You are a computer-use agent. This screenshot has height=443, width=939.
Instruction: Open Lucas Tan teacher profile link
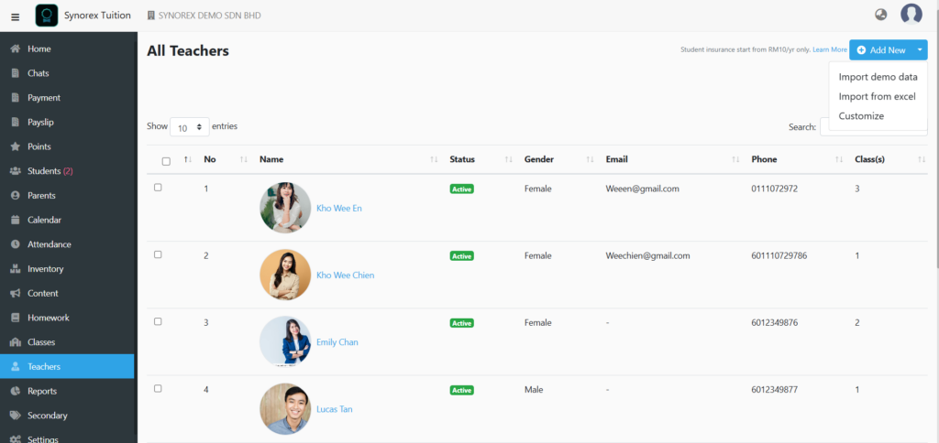pos(334,409)
